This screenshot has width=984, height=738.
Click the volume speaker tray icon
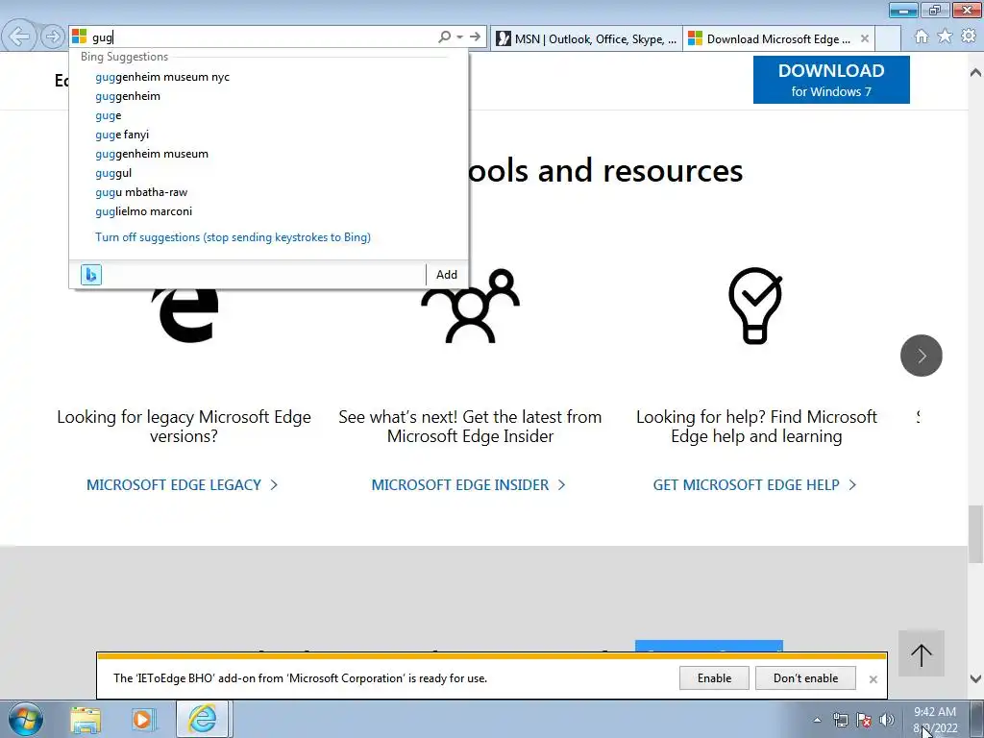(886, 720)
